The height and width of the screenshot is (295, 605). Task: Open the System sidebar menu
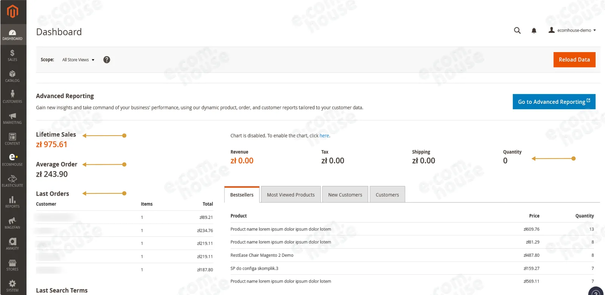click(12, 286)
